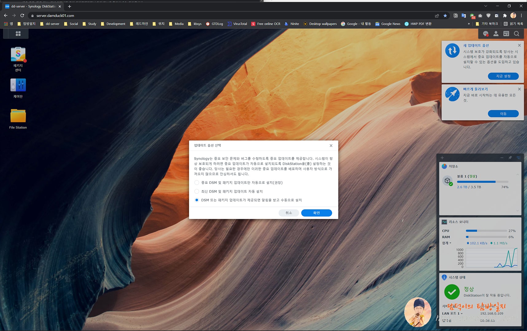Show more bookmarks with the » chevron
The image size is (527, 331).
tap(469, 24)
